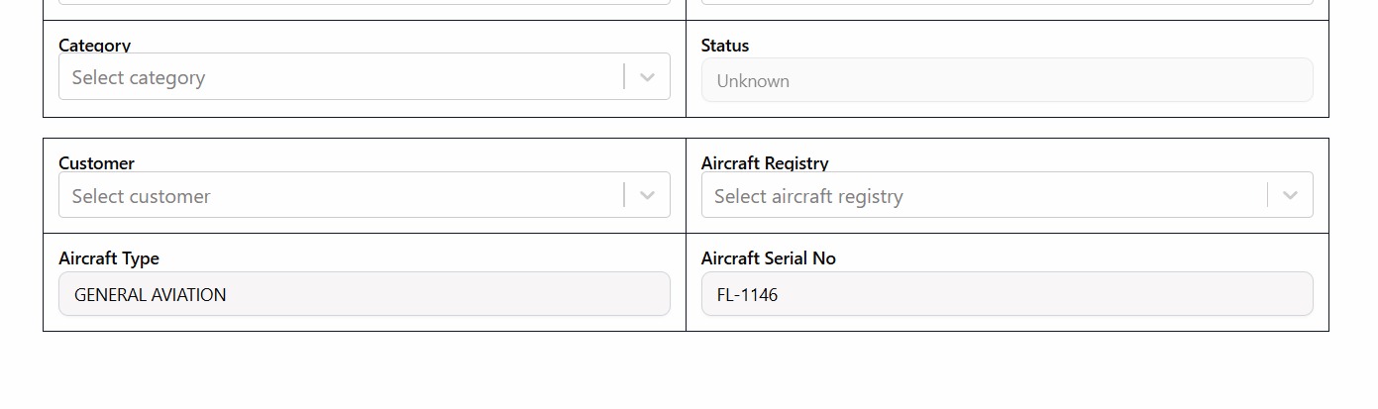The height and width of the screenshot is (409, 1378).
Task: Click the 'Select category' placeholder text
Action: click(x=139, y=77)
